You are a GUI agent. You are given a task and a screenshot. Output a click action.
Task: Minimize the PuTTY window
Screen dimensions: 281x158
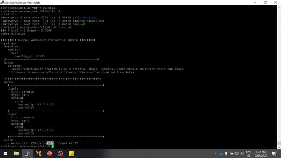[255, 3]
